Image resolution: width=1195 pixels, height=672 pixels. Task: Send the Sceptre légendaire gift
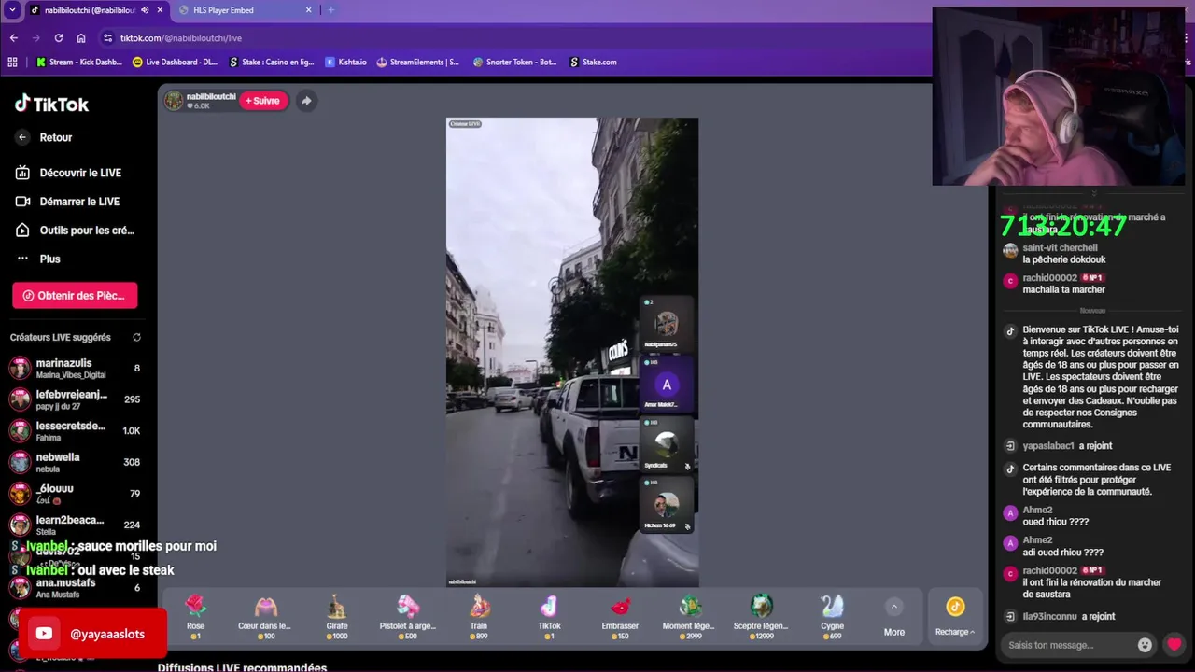761,616
